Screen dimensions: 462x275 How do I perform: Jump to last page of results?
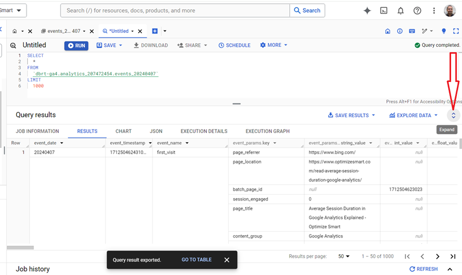click(453, 256)
